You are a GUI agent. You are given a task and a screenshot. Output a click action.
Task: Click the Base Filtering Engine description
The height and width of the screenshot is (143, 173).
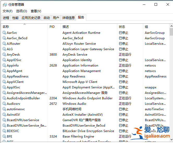78,136
